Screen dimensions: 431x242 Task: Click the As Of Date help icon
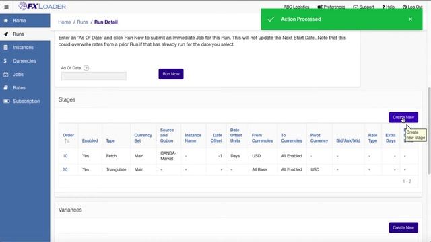[x=86, y=68]
